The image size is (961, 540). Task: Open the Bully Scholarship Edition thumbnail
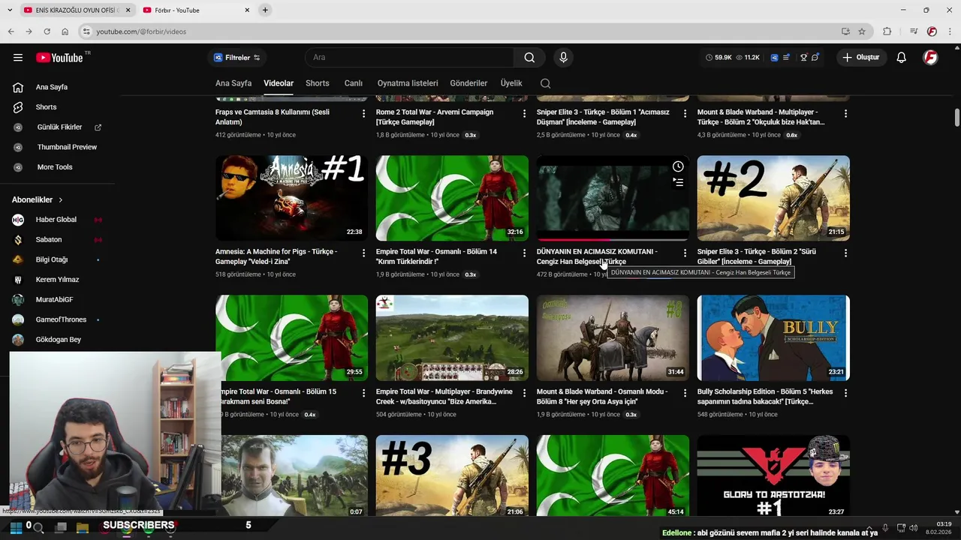(773, 337)
